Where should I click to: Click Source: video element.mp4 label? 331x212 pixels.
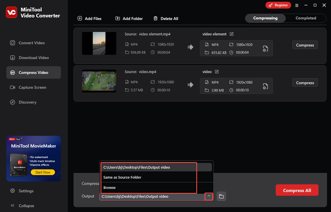click(x=147, y=34)
